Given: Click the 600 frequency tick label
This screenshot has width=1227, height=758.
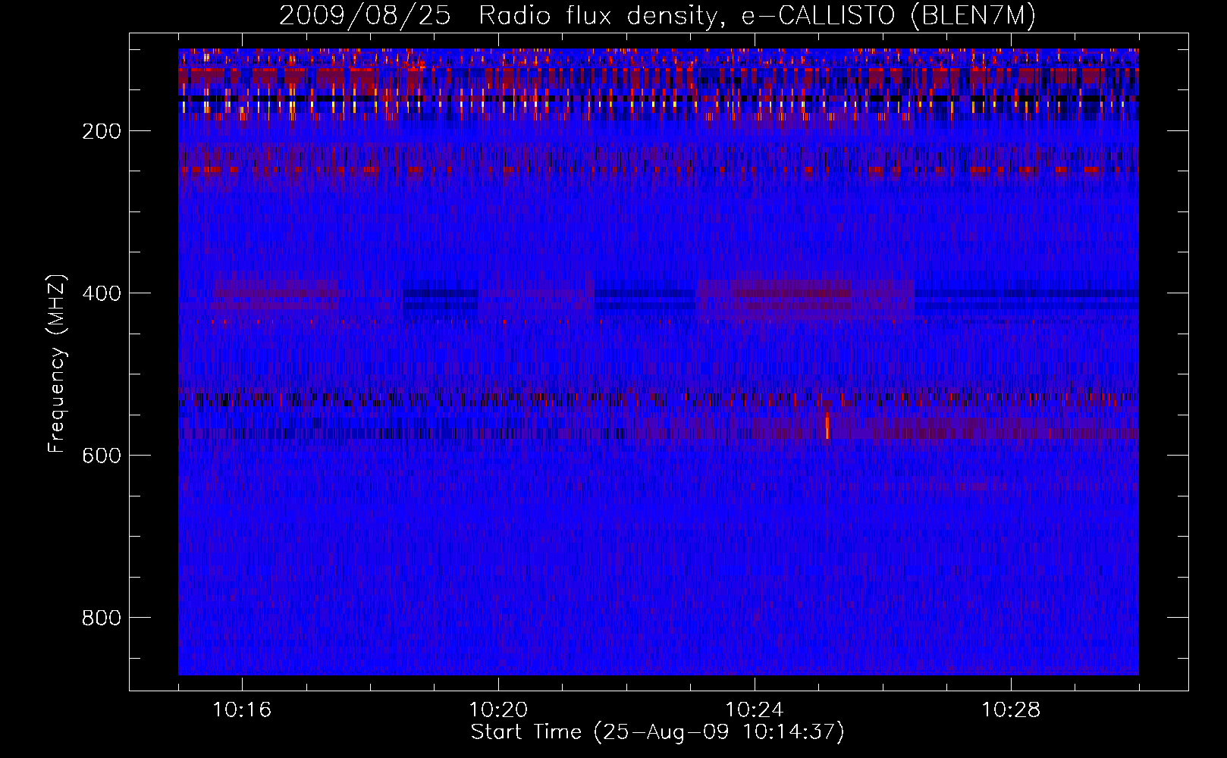Looking at the screenshot, I should (x=102, y=456).
